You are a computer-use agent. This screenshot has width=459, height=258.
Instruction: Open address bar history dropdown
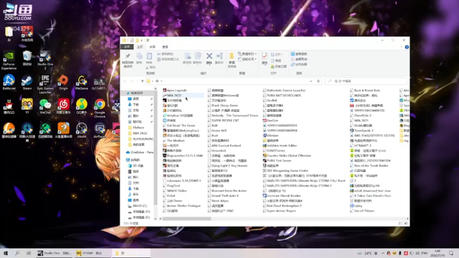pos(311,81)
